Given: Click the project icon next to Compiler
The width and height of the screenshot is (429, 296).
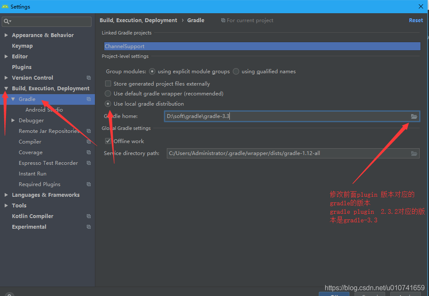Looking at the screenshot, I should tap(88, 141).
